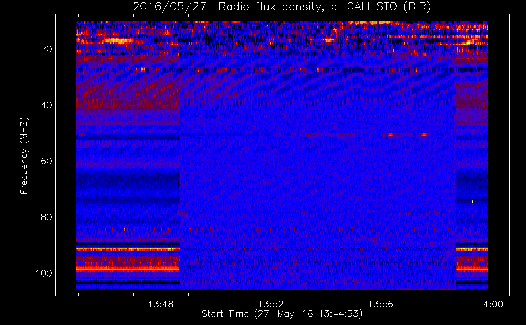Click the 60 frequency tick label

46,161
